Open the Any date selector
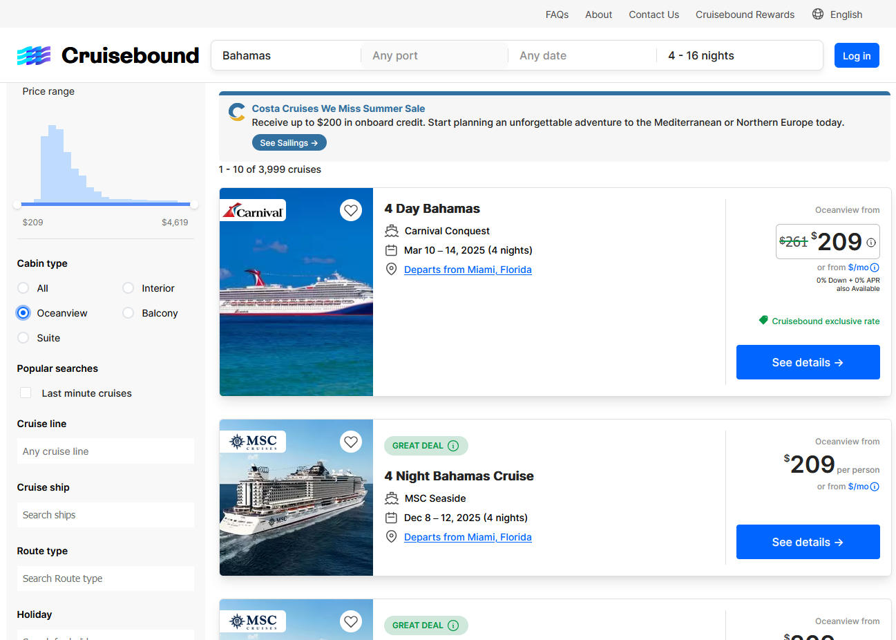 582,55
